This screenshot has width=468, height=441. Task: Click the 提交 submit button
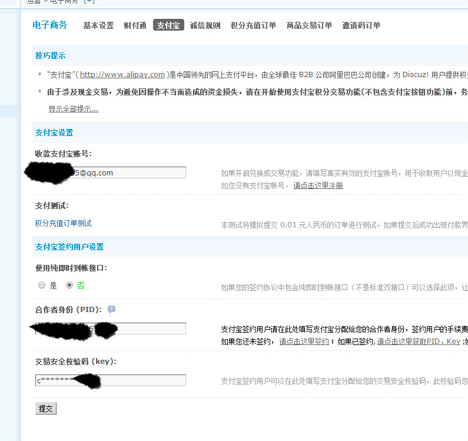pyautogui.click(x=46, y=409)
